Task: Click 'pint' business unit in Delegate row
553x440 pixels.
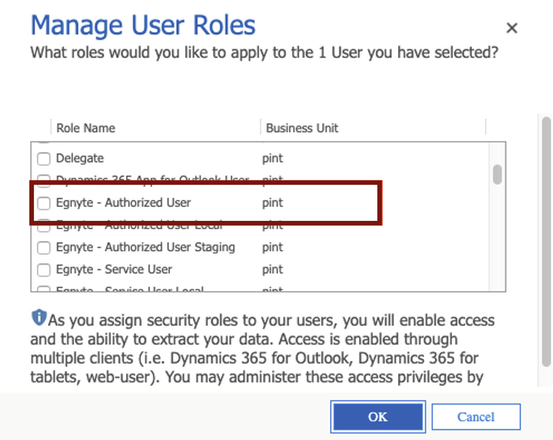Action: [x=273, y=158]
